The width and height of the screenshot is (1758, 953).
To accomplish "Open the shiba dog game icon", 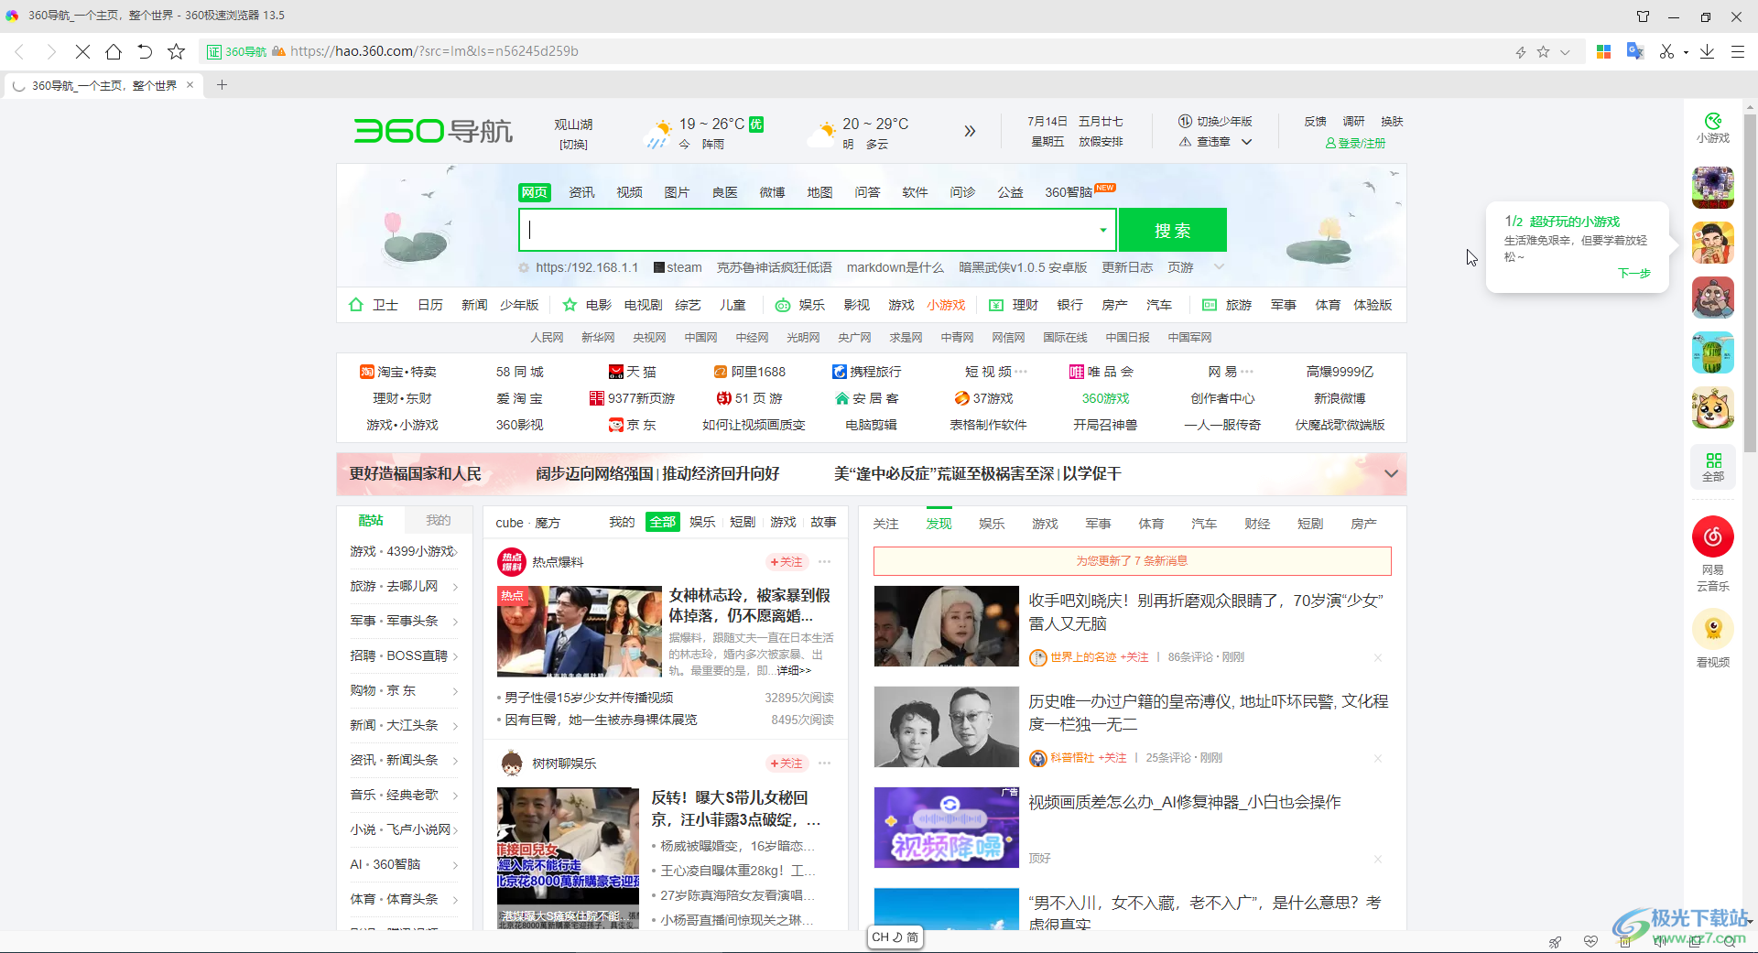I will (1713, 407).
